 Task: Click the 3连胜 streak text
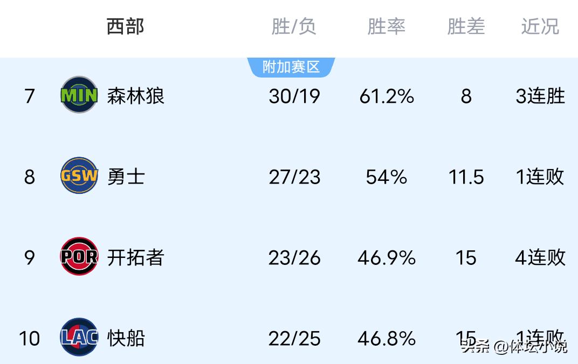[x=540, y=96]
